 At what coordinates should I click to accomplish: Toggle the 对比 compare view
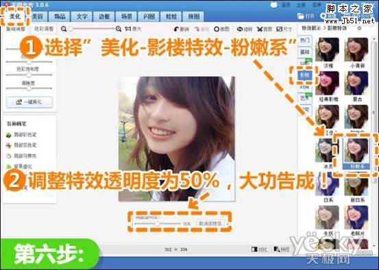[259, 249]
